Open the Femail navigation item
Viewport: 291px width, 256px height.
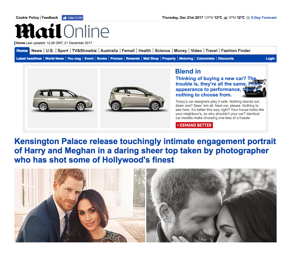(x=128, y=51)
